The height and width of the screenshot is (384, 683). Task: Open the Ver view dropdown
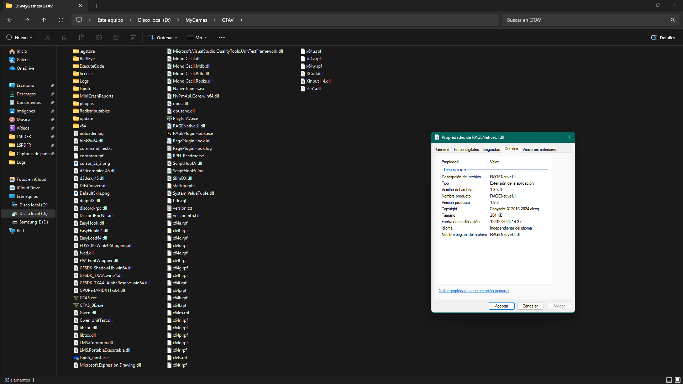pos(197,37)
